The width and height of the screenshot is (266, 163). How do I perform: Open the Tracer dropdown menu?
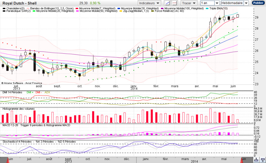[x=189, y=3]
